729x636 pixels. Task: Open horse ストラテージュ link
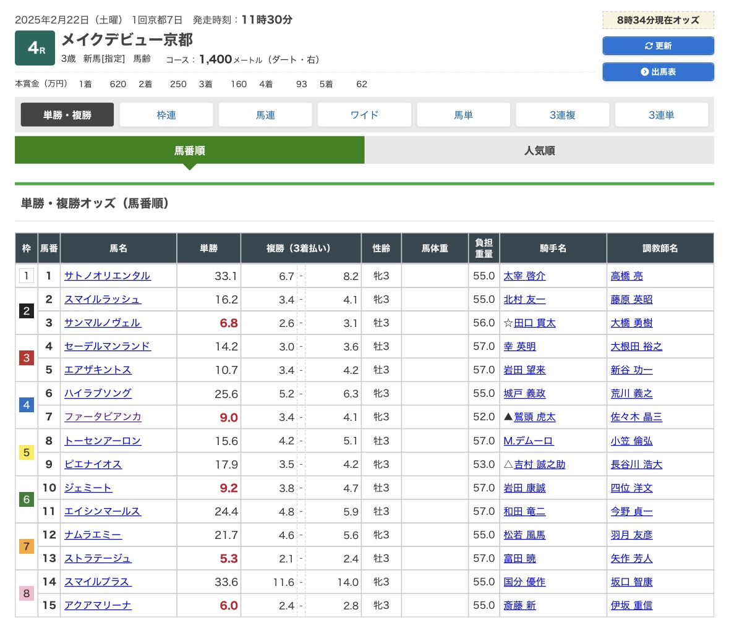98,558
